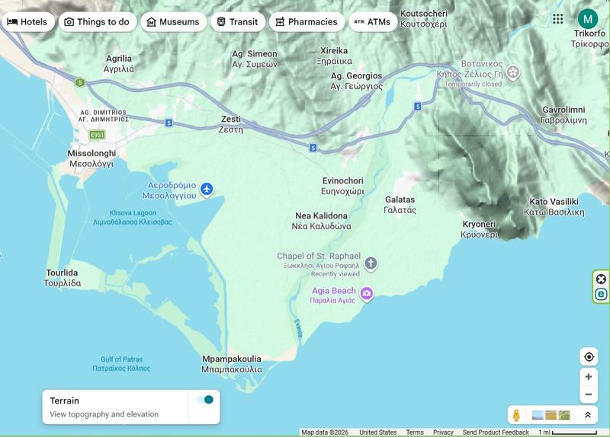Select the Chapel of St. Raphael marker
610x437 pixels.
[x=371, y=264]
